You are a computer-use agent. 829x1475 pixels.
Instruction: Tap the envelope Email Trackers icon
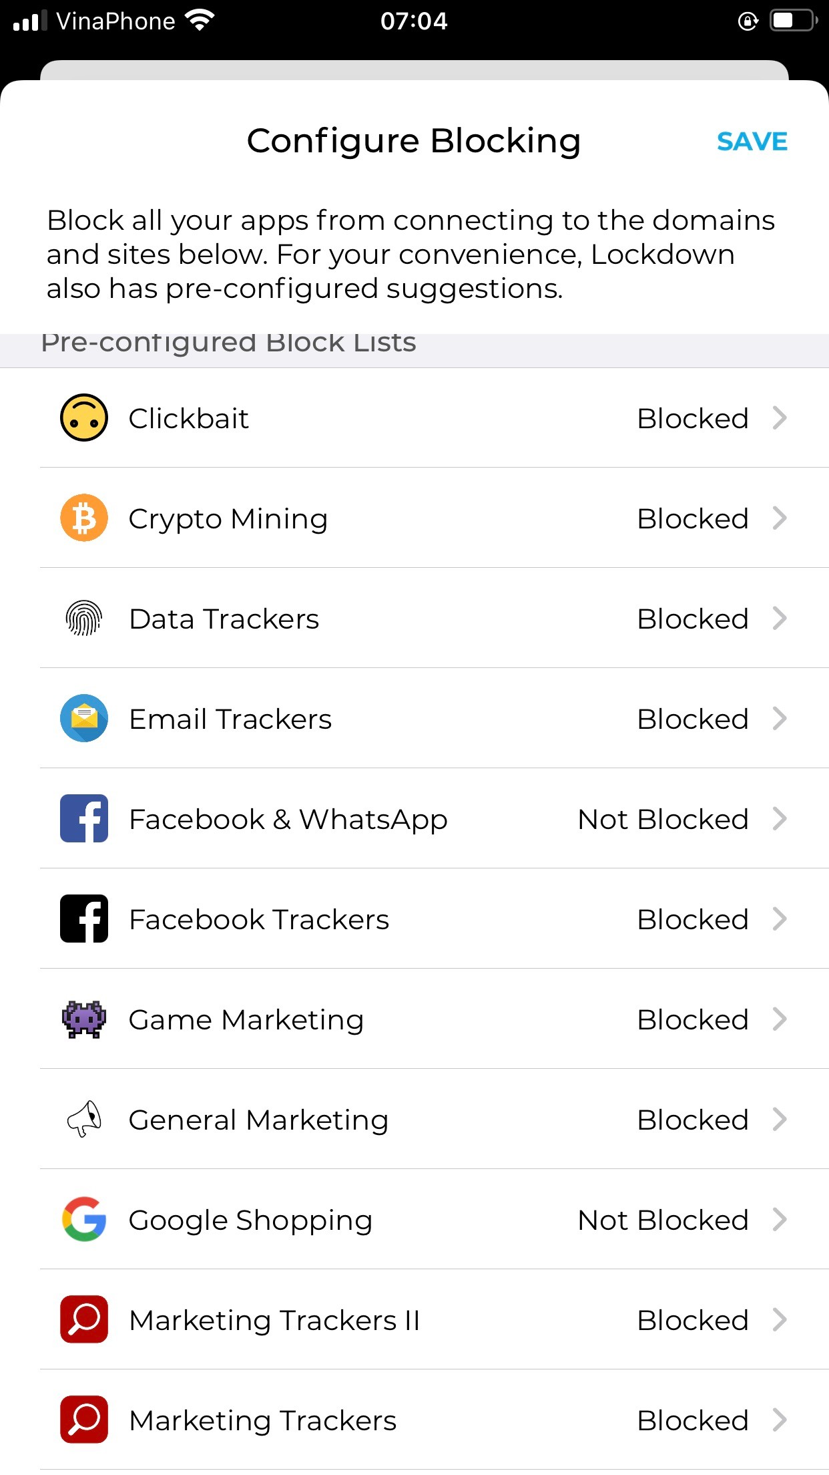click(84, 719)
